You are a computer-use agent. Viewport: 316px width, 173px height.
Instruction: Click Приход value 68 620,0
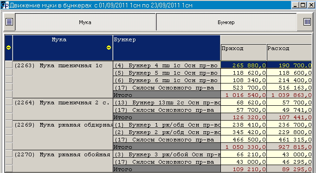244,103
